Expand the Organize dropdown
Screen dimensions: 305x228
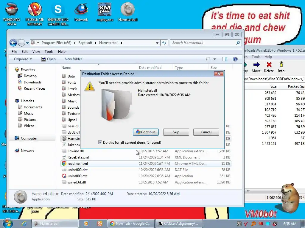(x=23, y=59)
